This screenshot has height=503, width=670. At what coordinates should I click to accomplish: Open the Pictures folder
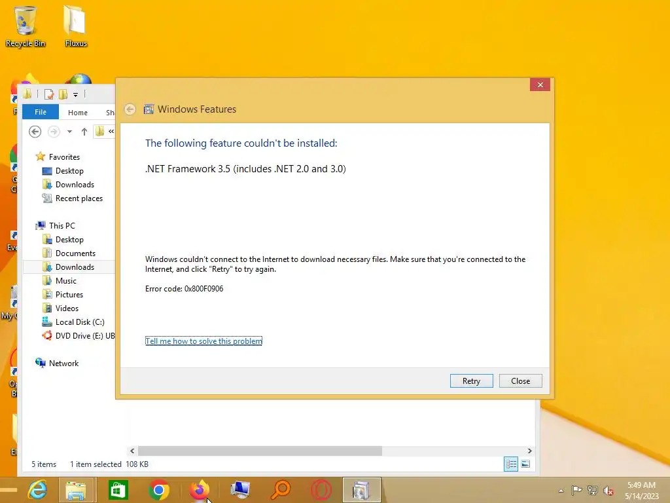coord(69,294)
